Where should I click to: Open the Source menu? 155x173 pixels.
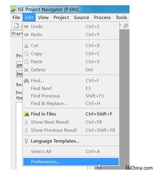[81, 18]
